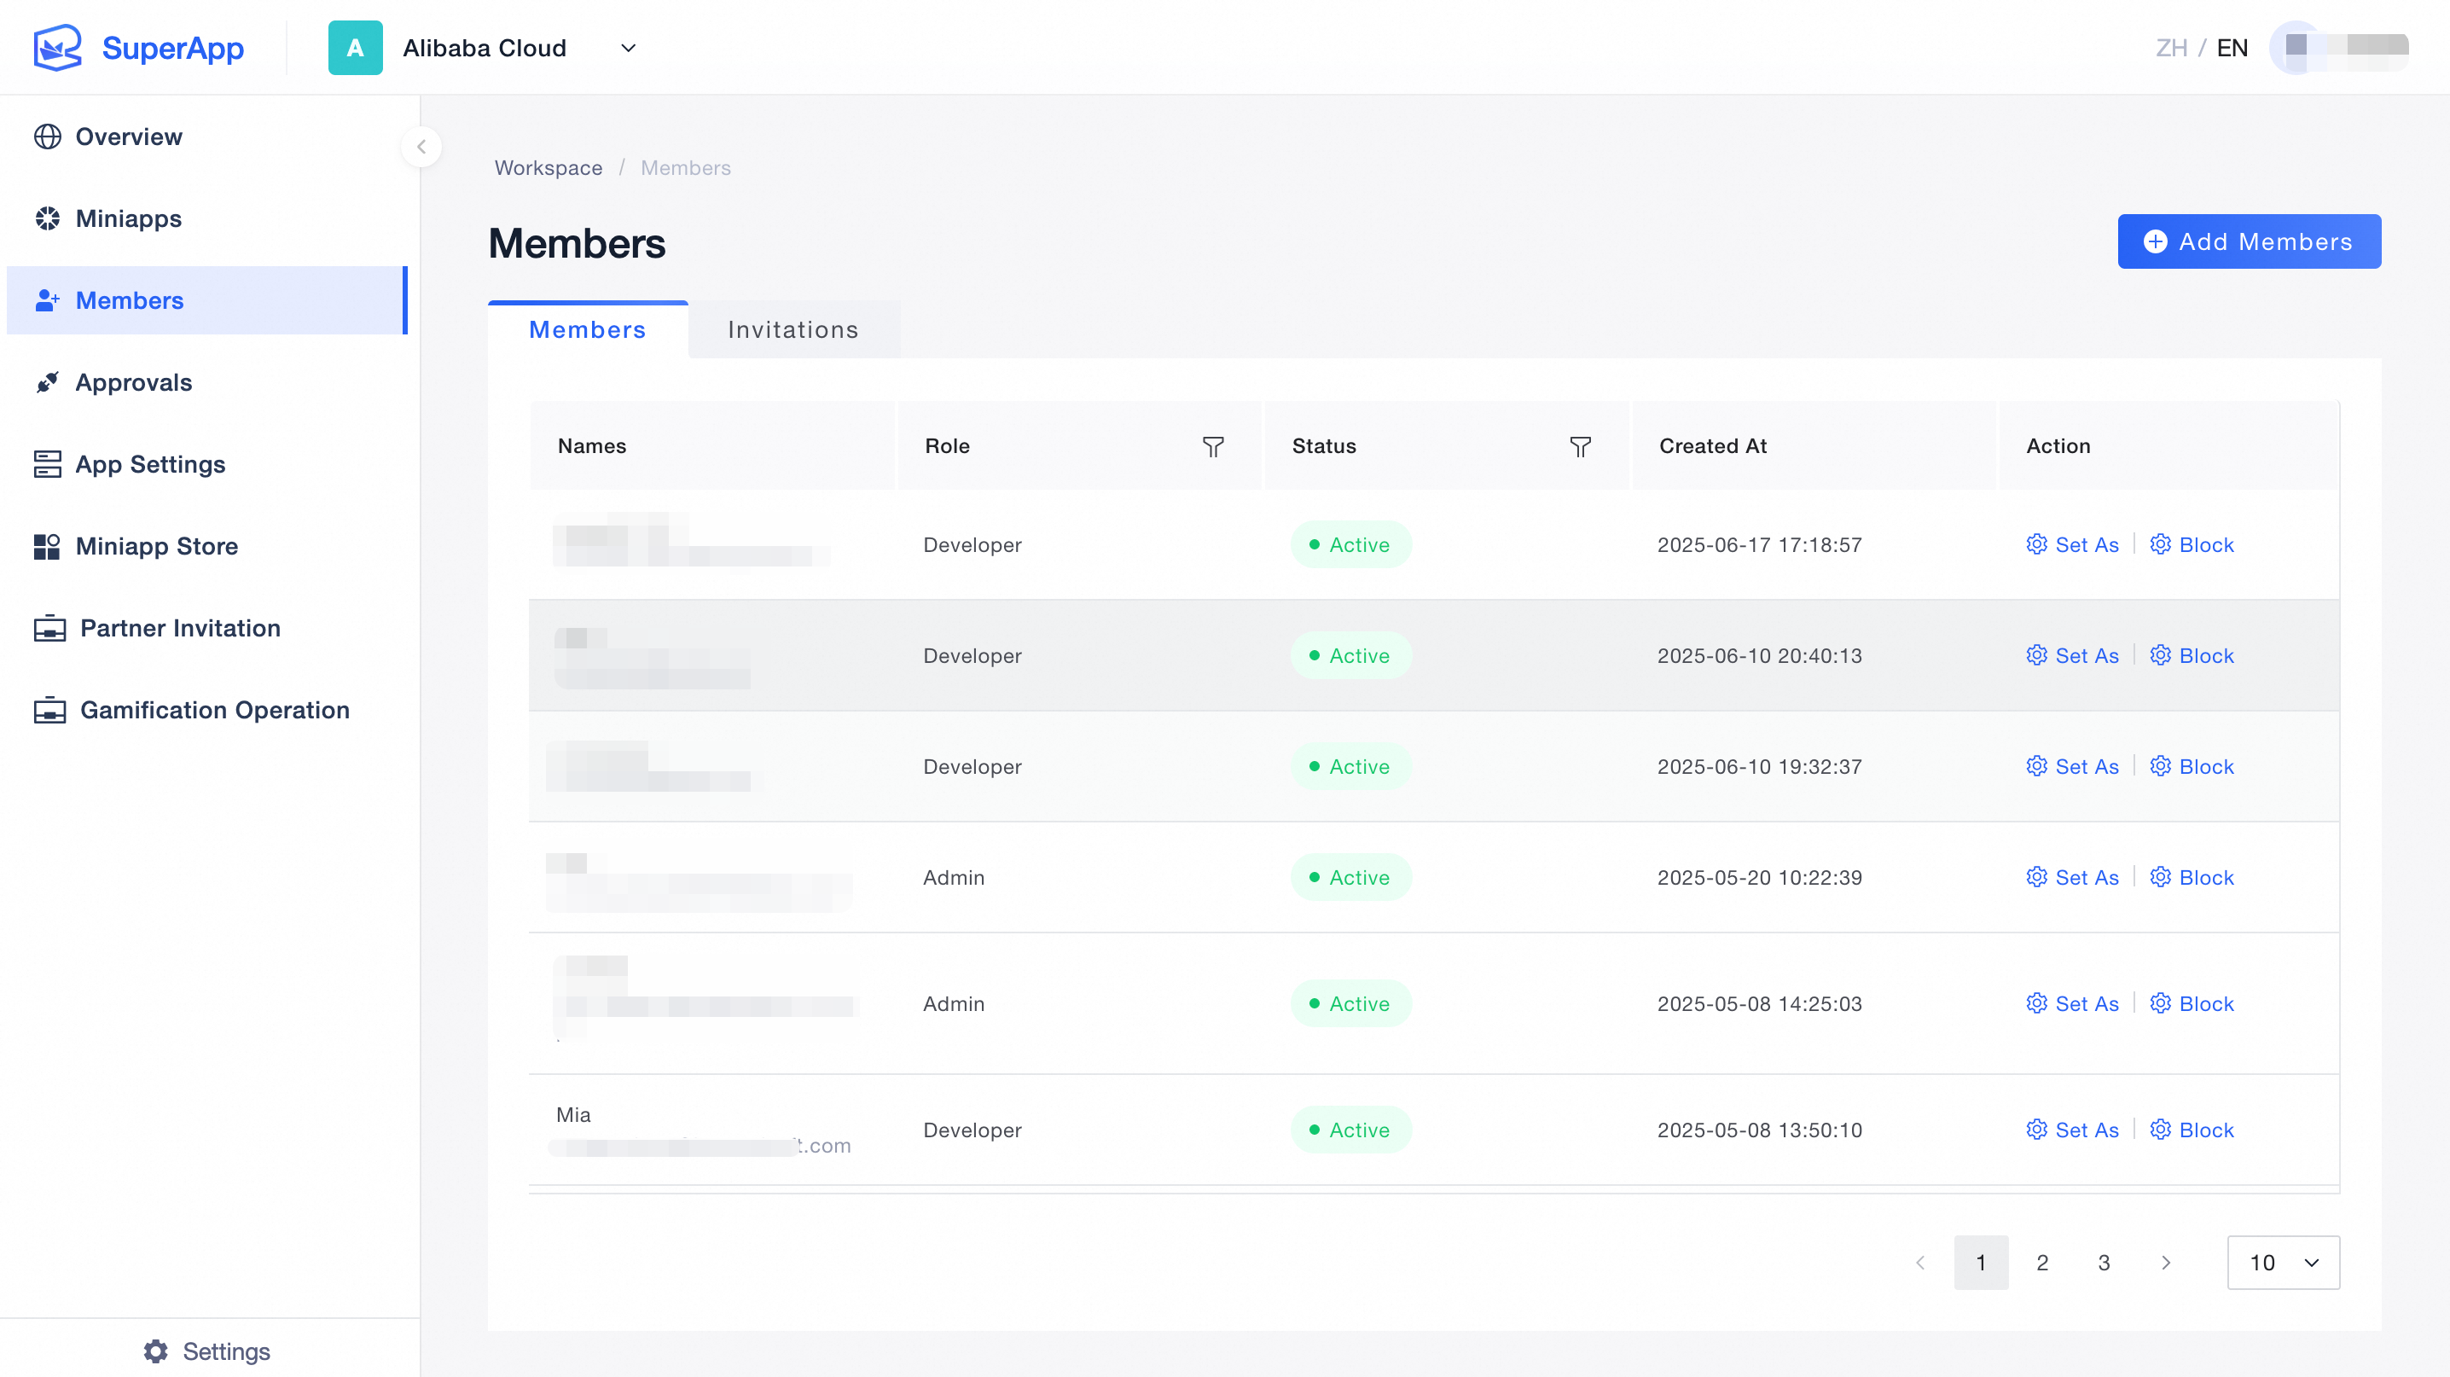Click the Add Members button
The width and height of the screenshot is (2450, 1377).
pyautogui.click(x=2249, y=241)
